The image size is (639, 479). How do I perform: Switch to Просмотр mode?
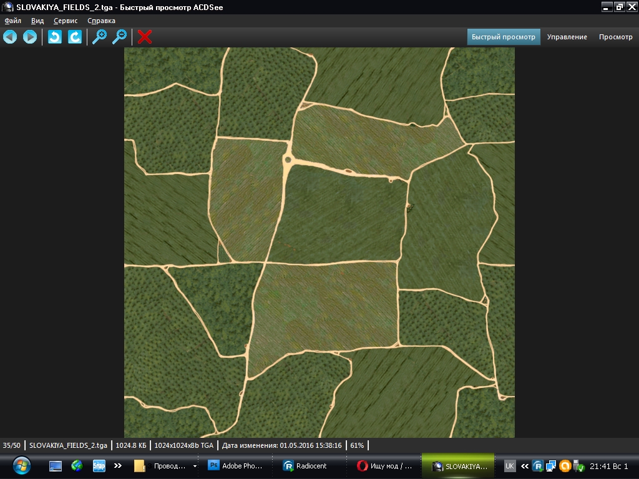pos(615,37)
